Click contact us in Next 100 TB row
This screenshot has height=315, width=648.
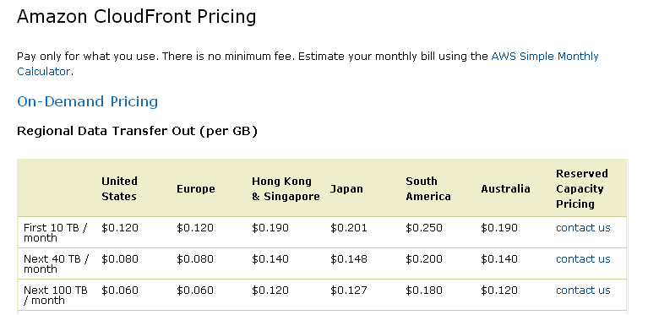click(583, 291)
